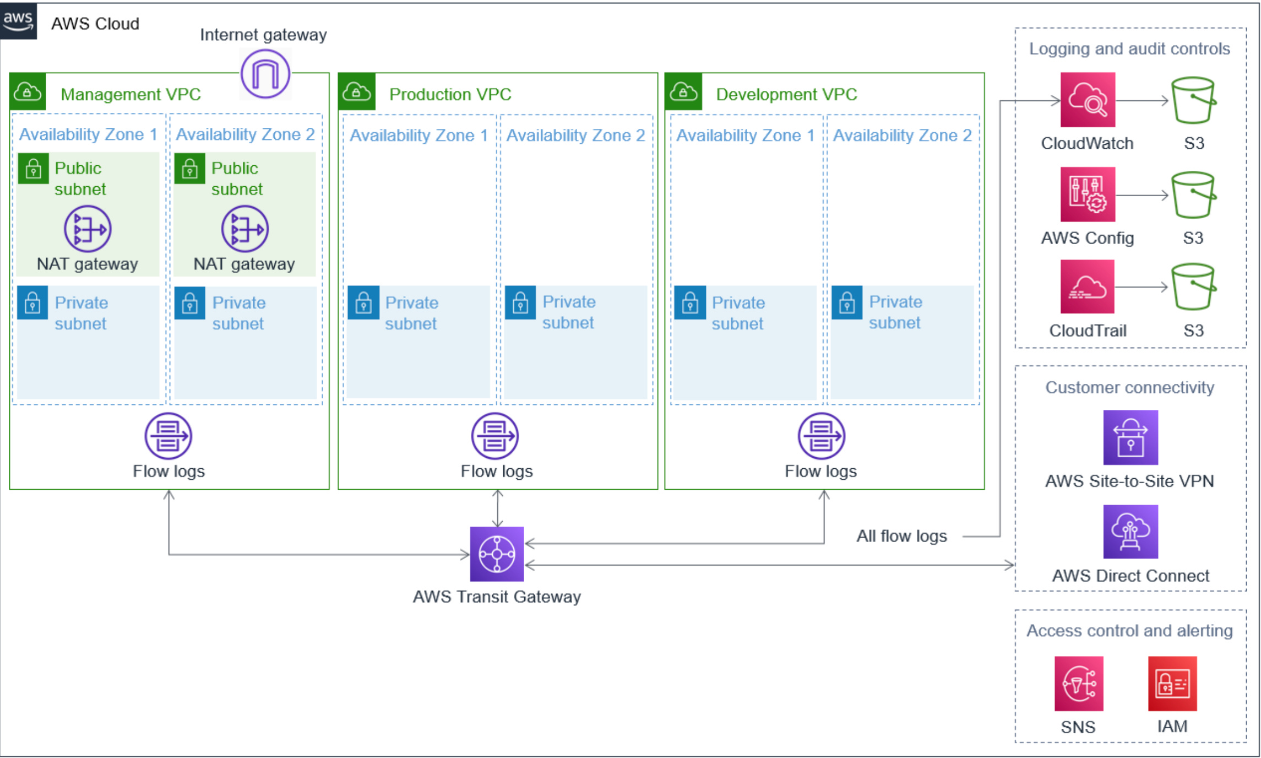This screenshot has width=1261, height=758.
Task: Click the S3 bucket beside CloudWatch
Action: (x=1193, y=100)
